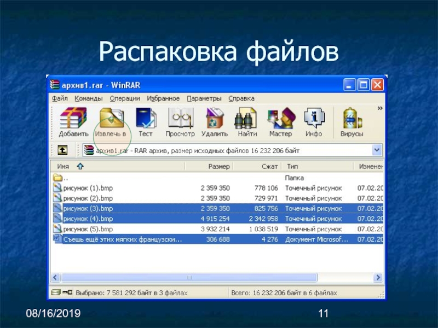Show archive Инфо (Info)

(x=314, y=122)
